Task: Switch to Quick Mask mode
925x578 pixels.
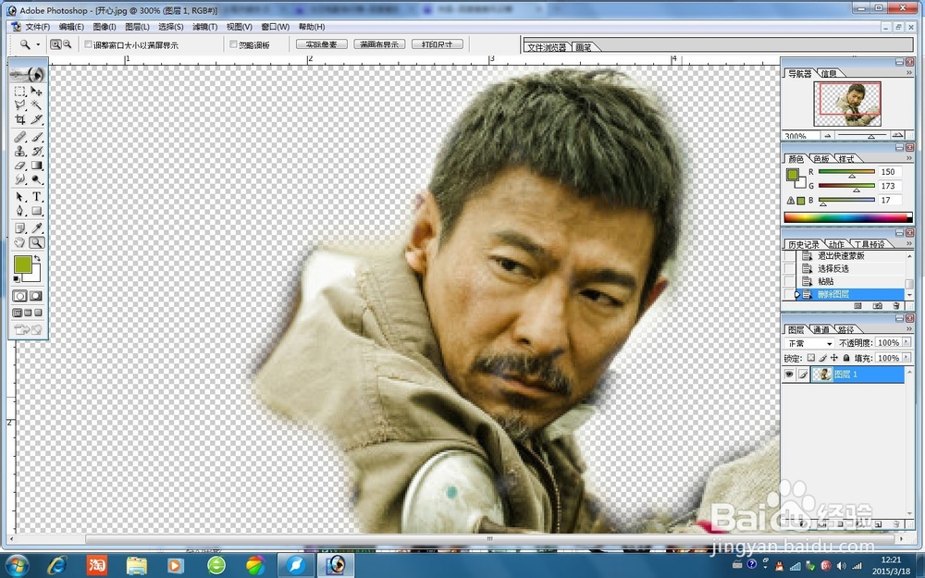Action: [37, 296]
